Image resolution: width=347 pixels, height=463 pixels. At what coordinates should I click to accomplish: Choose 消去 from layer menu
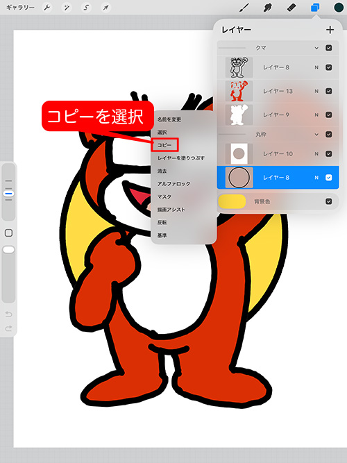tap(162, 171)
